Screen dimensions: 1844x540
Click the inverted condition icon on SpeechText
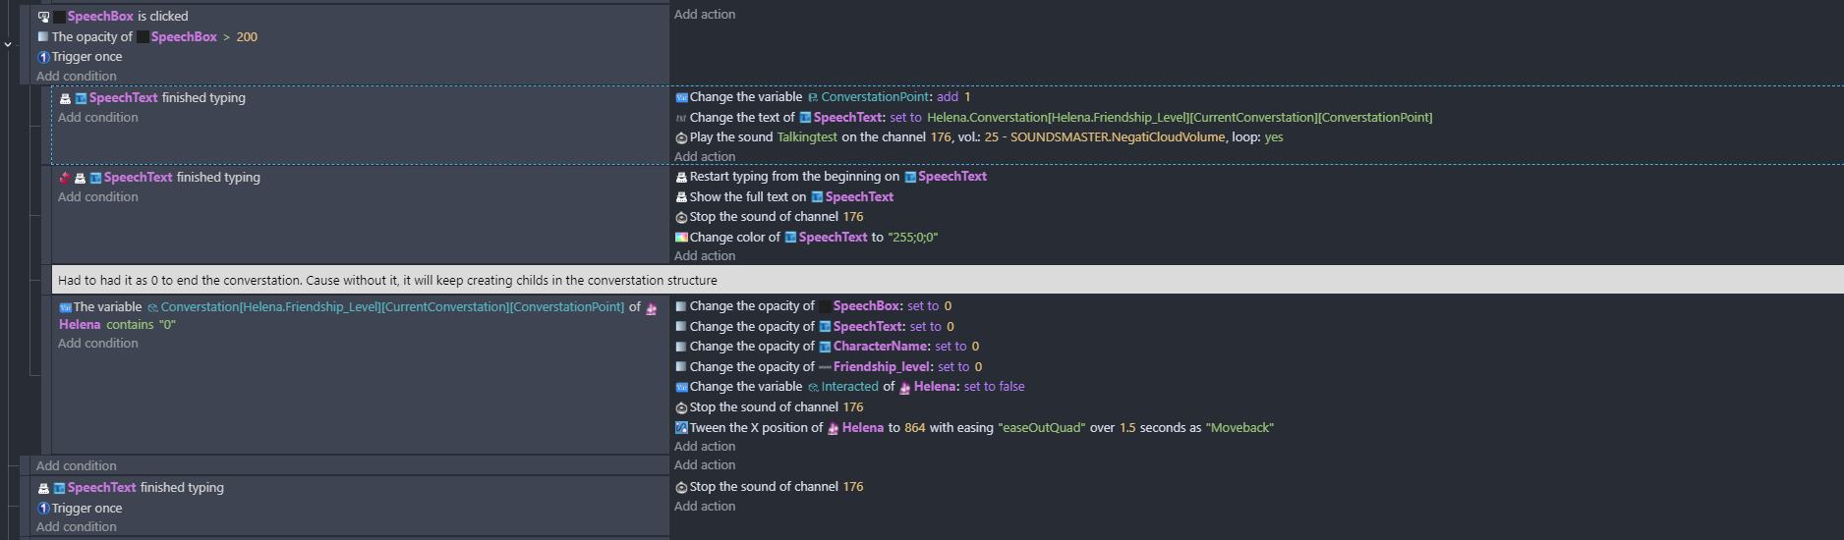pos(65,178)
